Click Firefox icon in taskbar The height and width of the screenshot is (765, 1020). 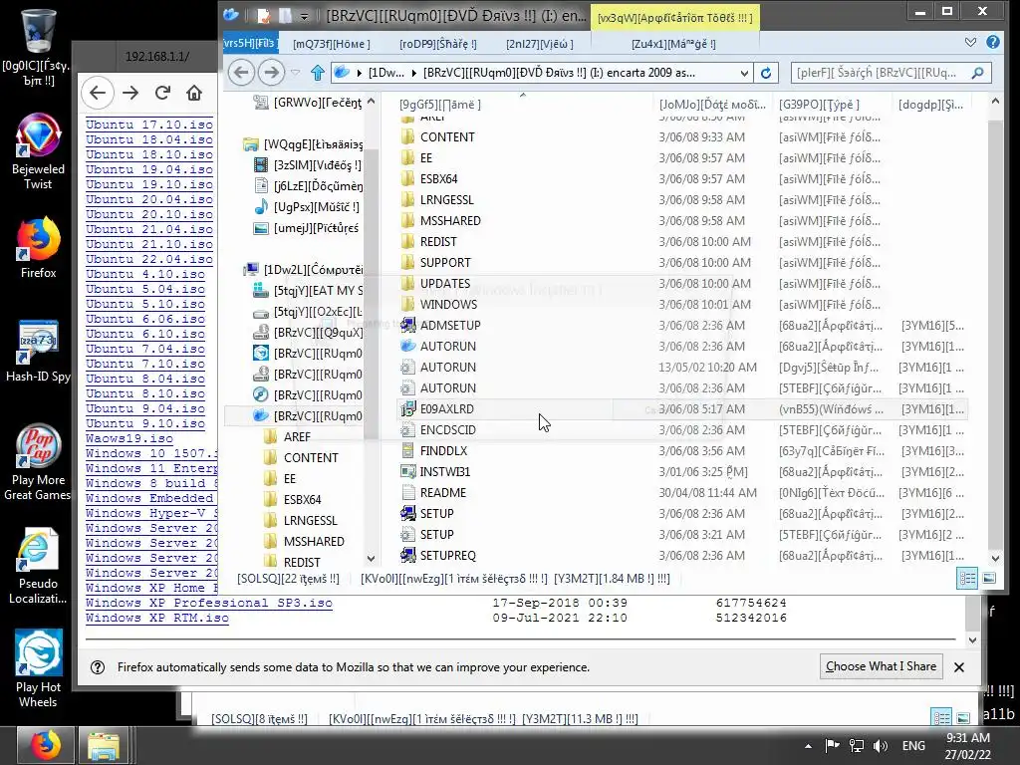(x=45, y=745)
